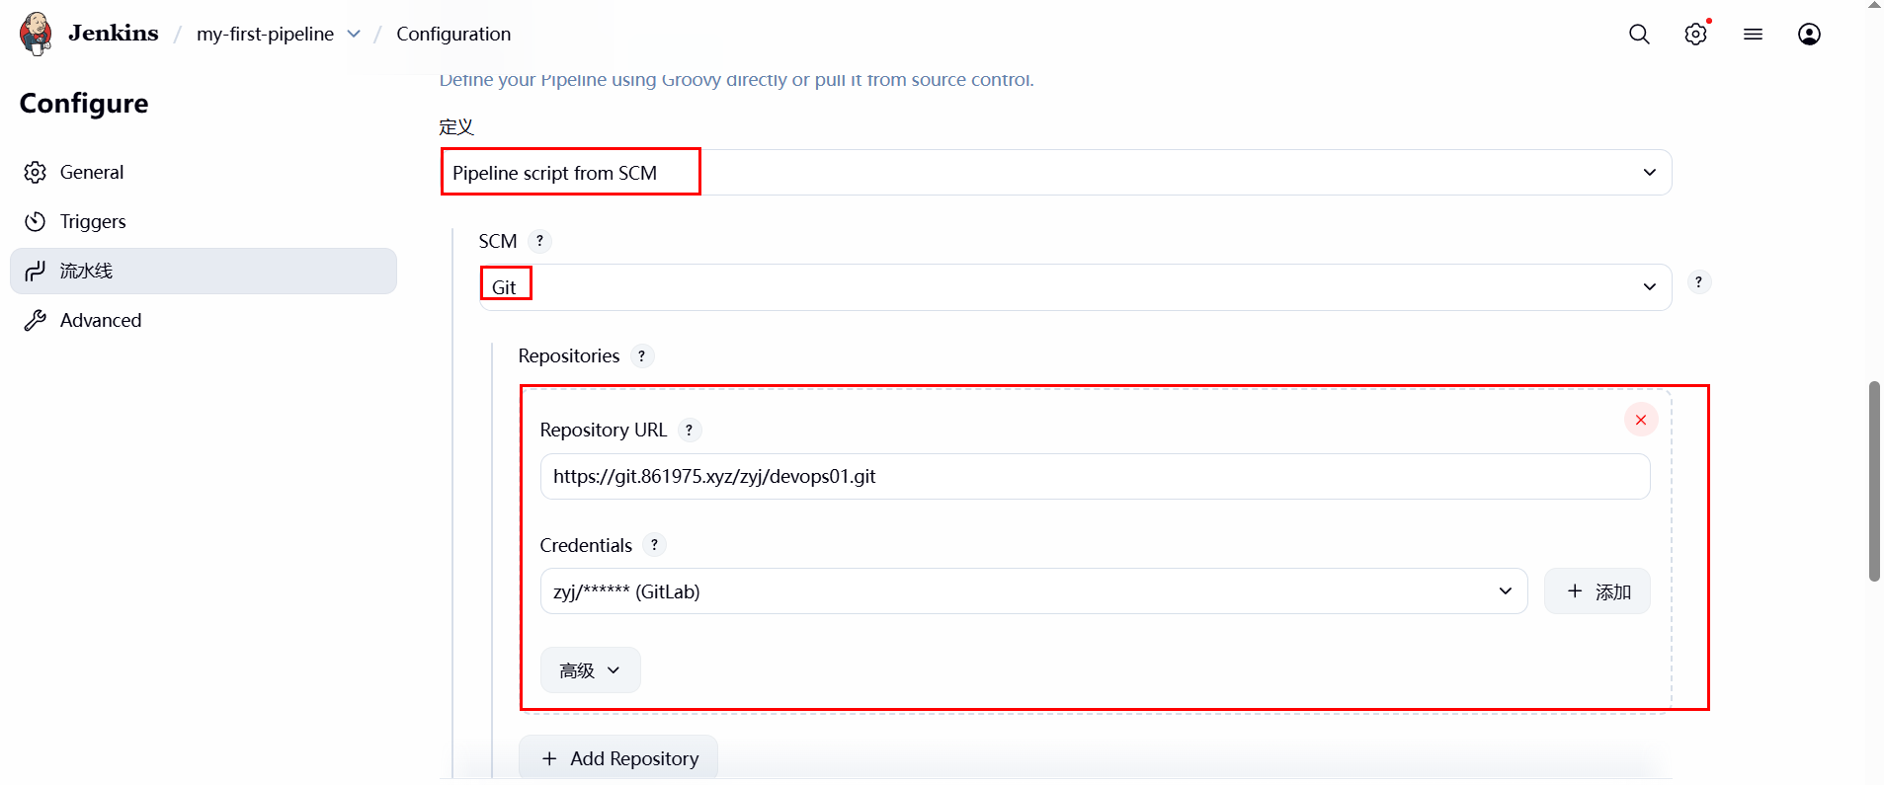This screenshot has width=1884, height=785.
Task: Show help for Repository URL
Action: tap(689, 431)
